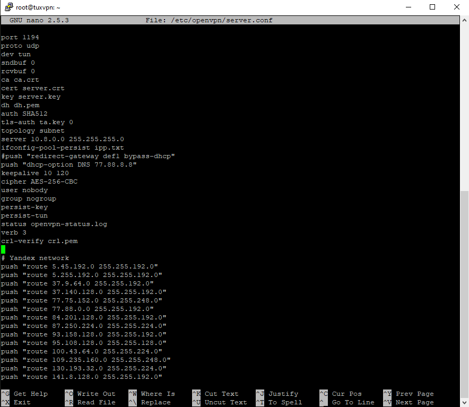Click the route 77.75.152.0 line
The height and width of the screenshot is (407, 469).
(x=81, y=300)
